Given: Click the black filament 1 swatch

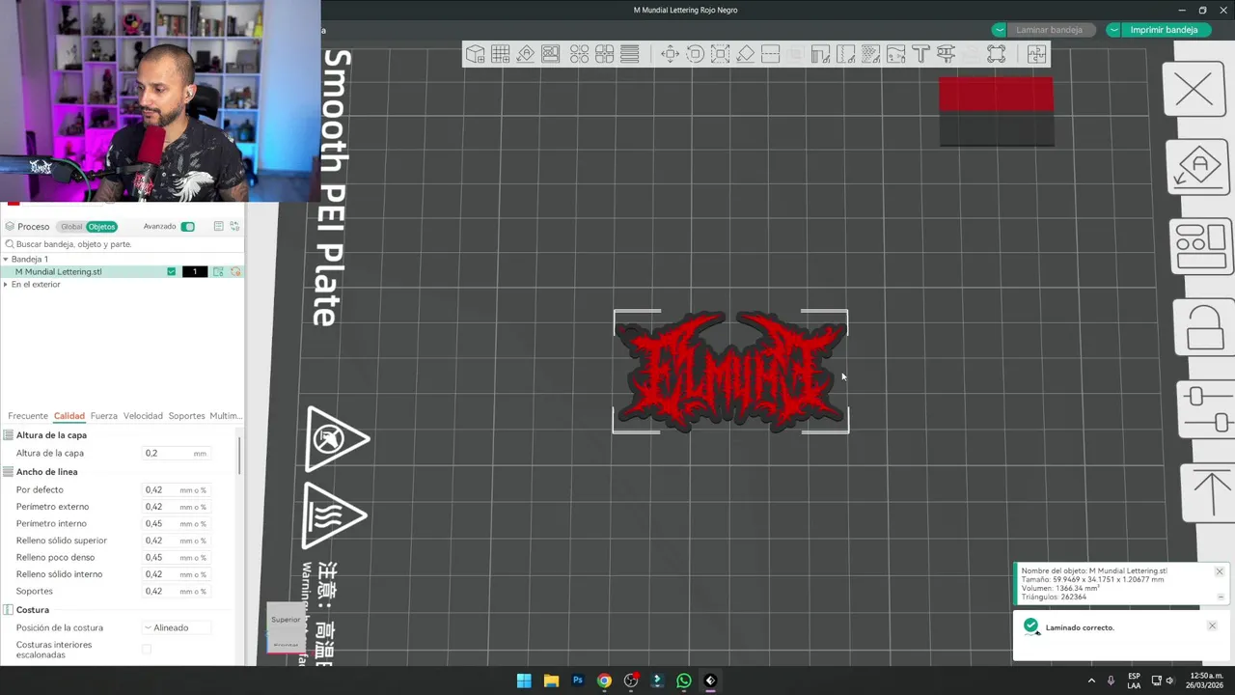Looking at the screenshot, I should click(x=195, y=272).
